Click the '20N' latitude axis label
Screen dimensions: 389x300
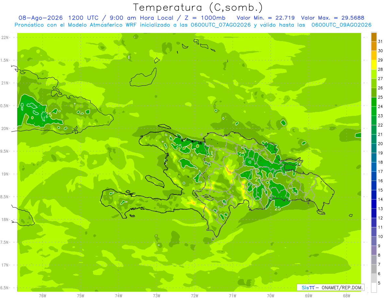click(x=5, y=128)
